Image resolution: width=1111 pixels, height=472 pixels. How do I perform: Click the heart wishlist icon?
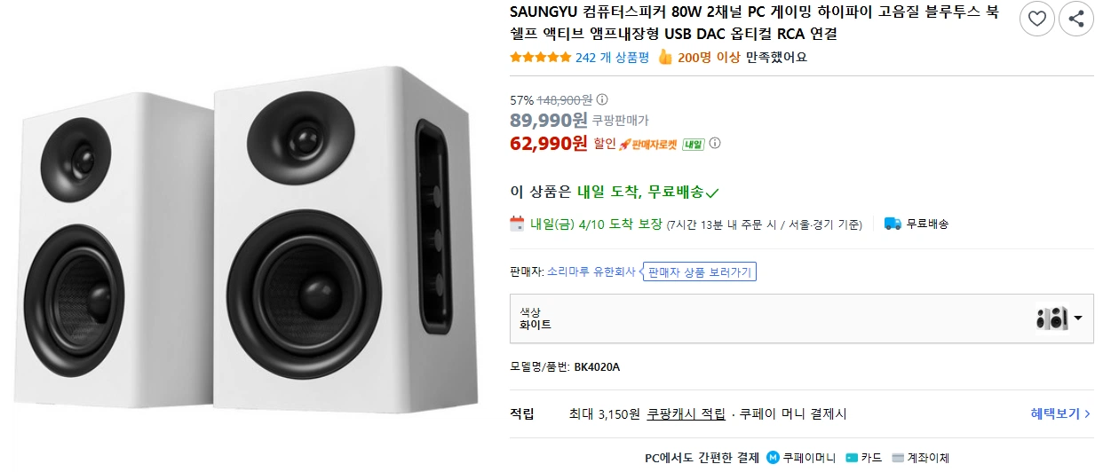click(x=1036, y=19)
